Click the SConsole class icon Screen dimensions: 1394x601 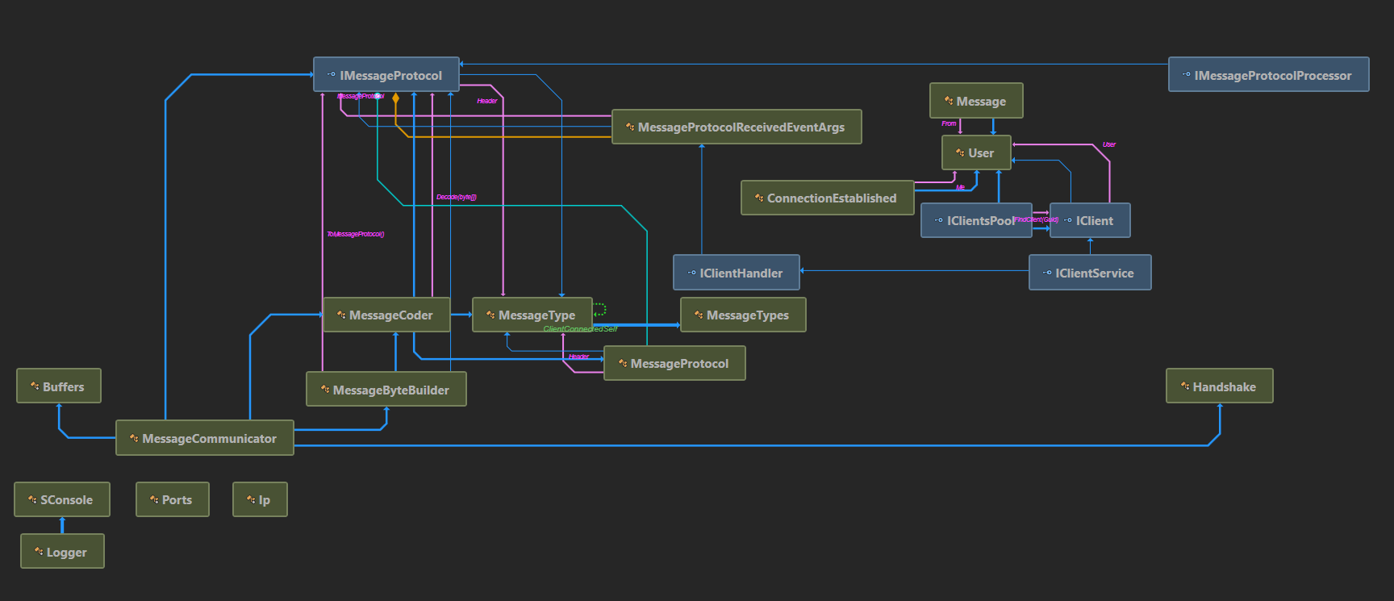coord(32,499)
